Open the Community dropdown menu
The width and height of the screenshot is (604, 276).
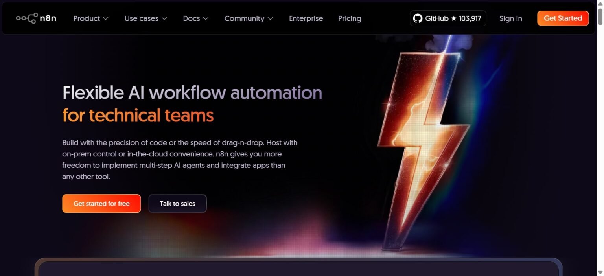[x=249, y=18]
